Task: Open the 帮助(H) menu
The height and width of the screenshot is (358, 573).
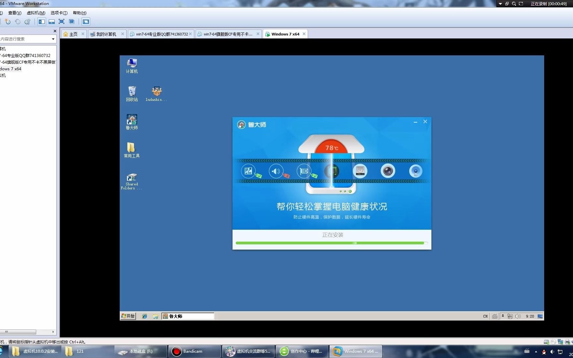Action: 80,13
